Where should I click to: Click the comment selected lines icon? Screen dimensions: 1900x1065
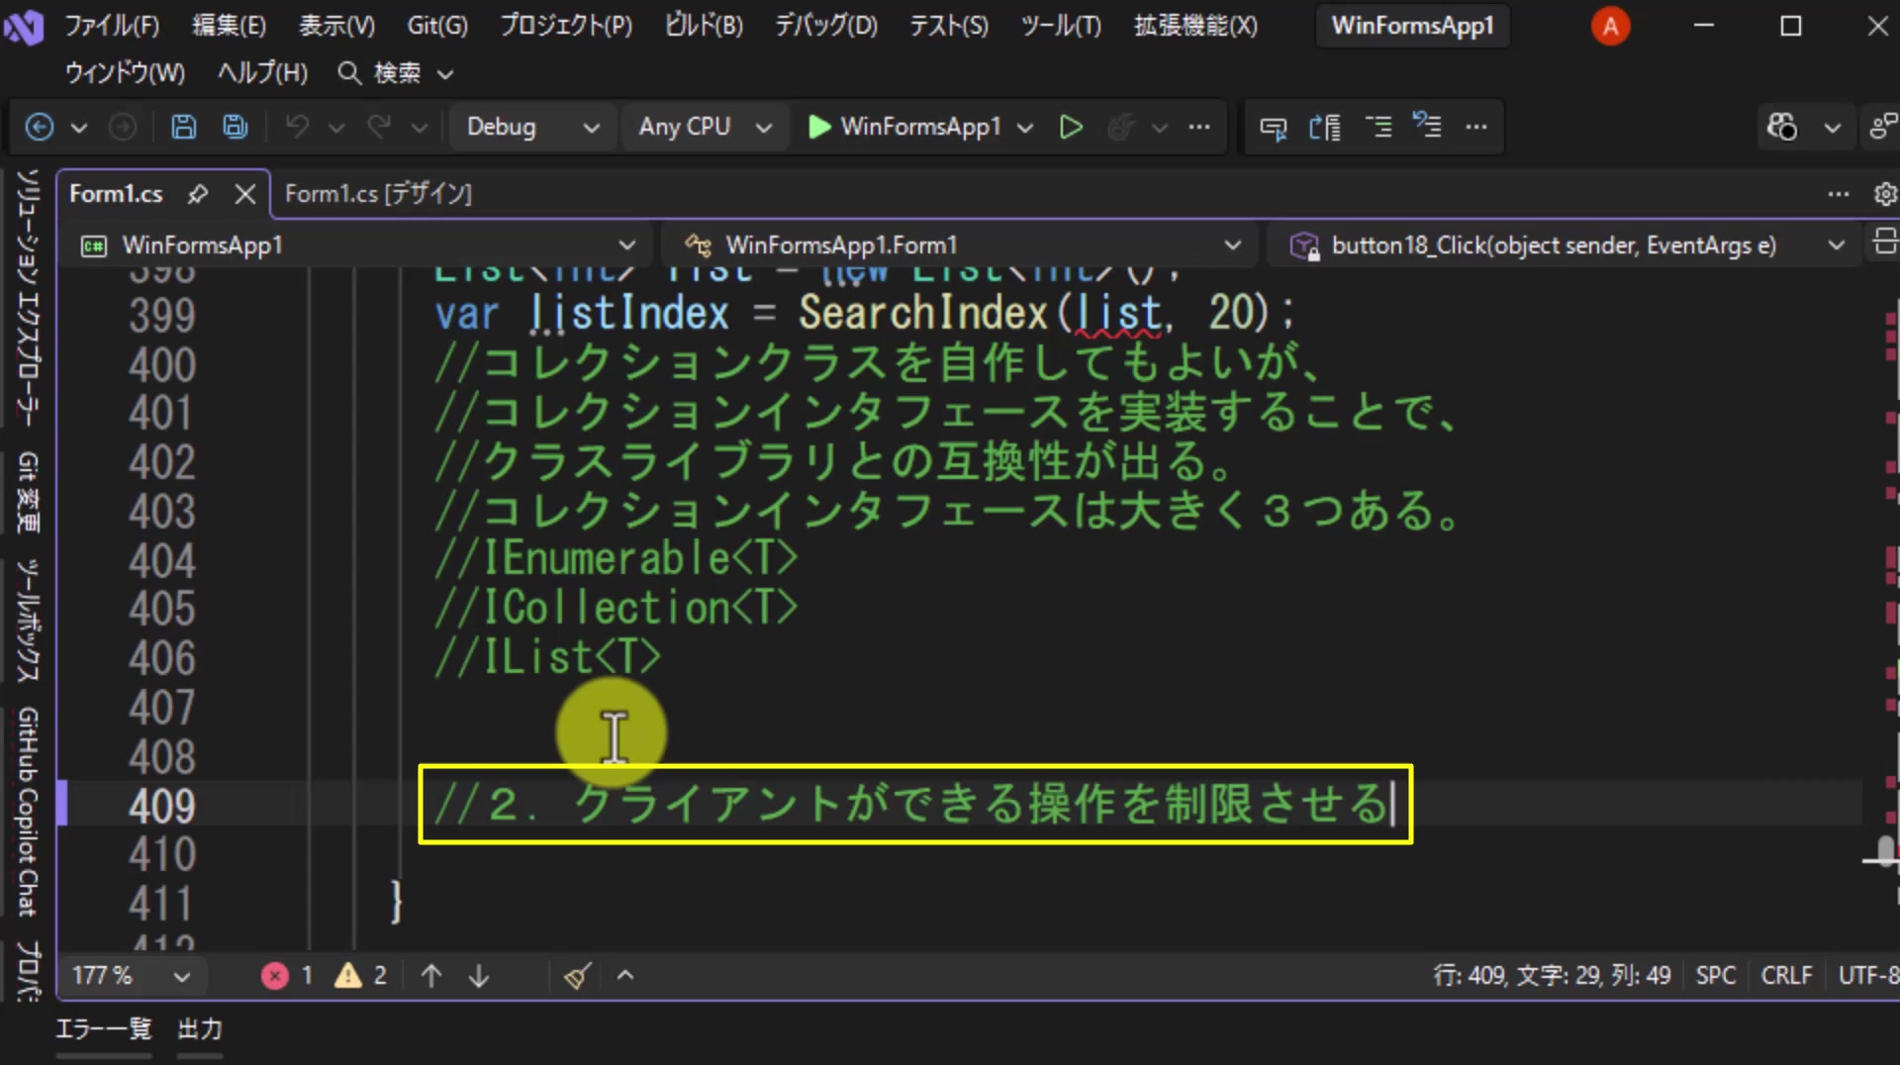click(x=1325, y=127)
